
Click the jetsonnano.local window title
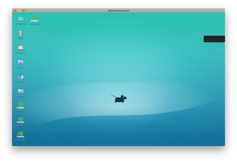click(118, 11)
